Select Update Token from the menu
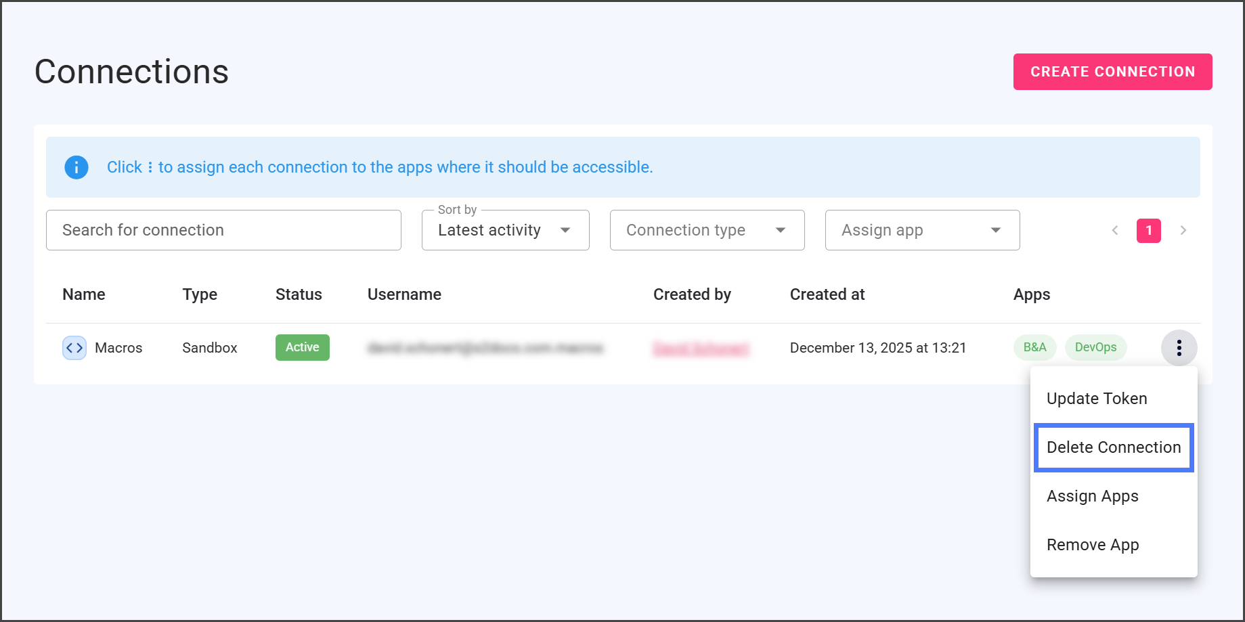The height and width of the screenshot is (622, 1245). coord(1097,399)
